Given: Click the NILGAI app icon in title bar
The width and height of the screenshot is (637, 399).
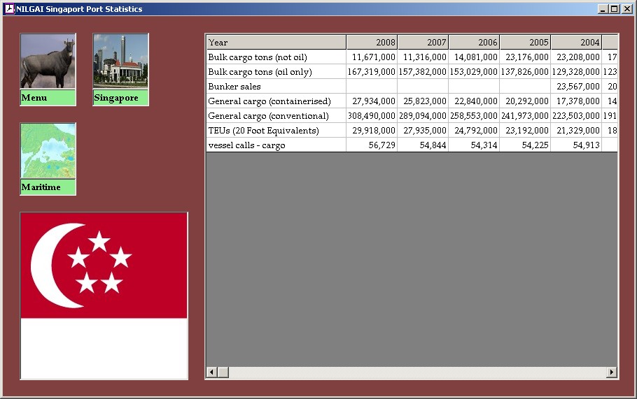Looking at the screenshot, I should point(9,9).
